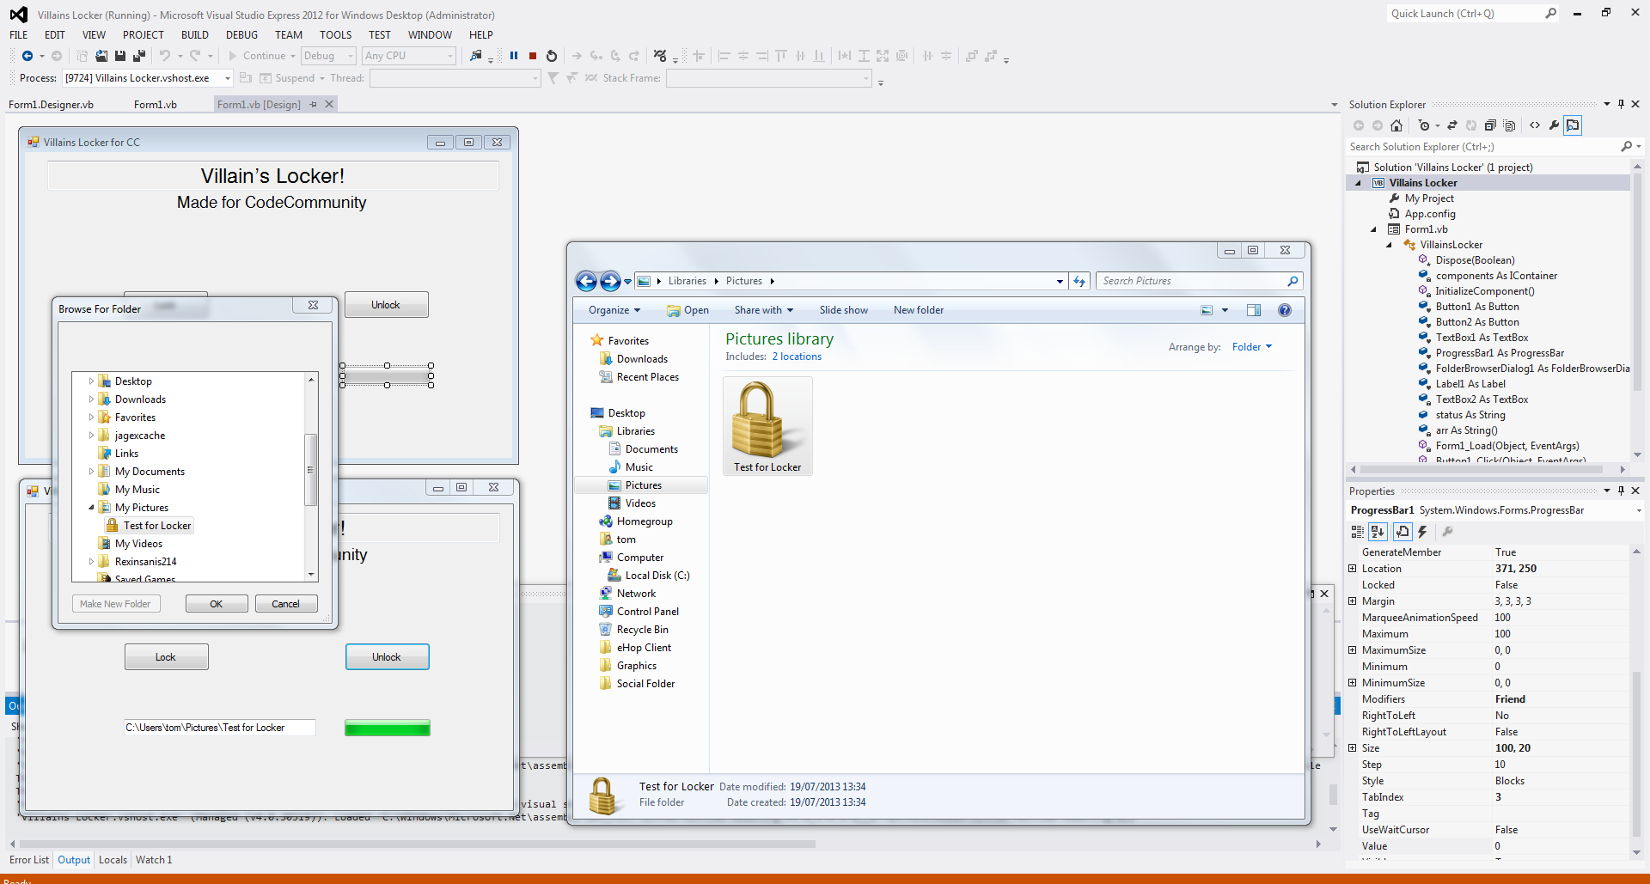Click the green progress bar in running app

[x=388, y=728]
